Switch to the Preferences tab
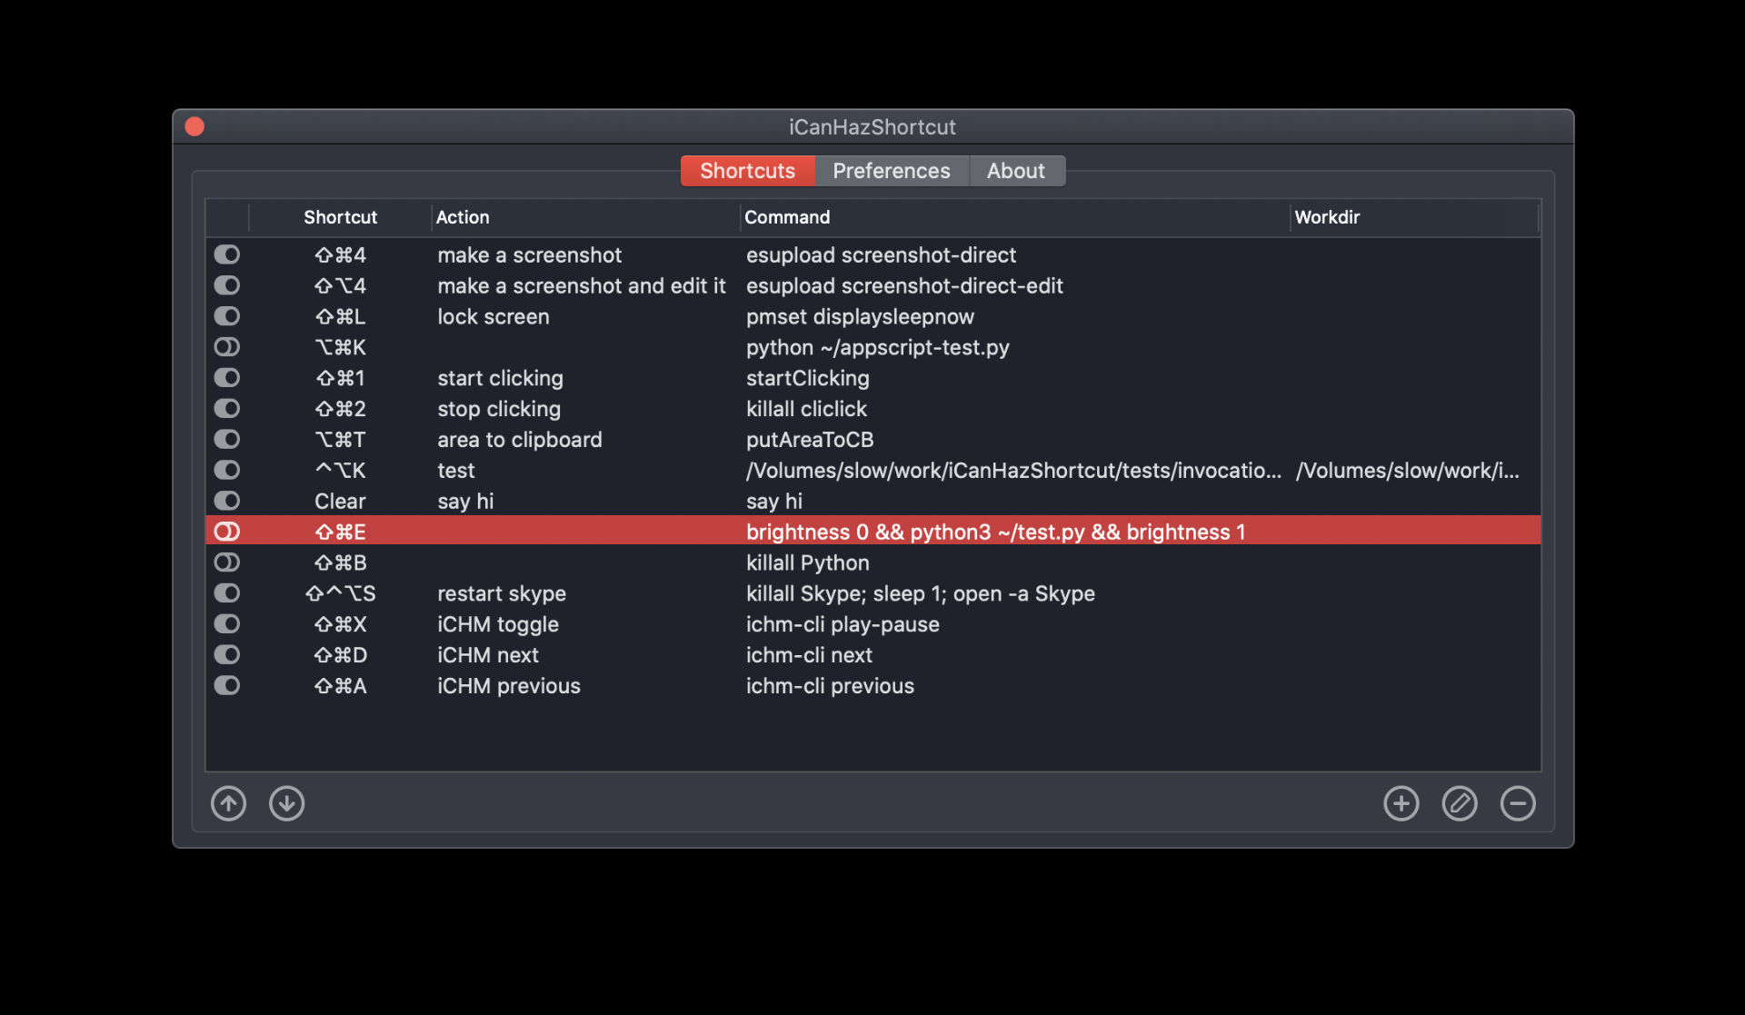The image size is (1745, 1015). point(891,169)
